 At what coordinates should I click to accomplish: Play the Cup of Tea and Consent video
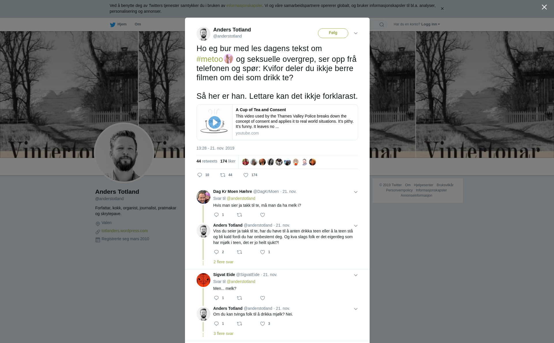(214, 122)
